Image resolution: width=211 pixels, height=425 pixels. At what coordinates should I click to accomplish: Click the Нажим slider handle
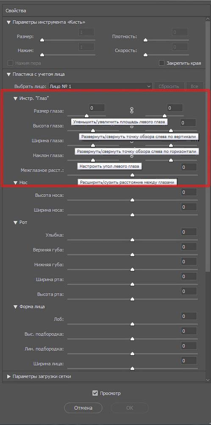42,55
